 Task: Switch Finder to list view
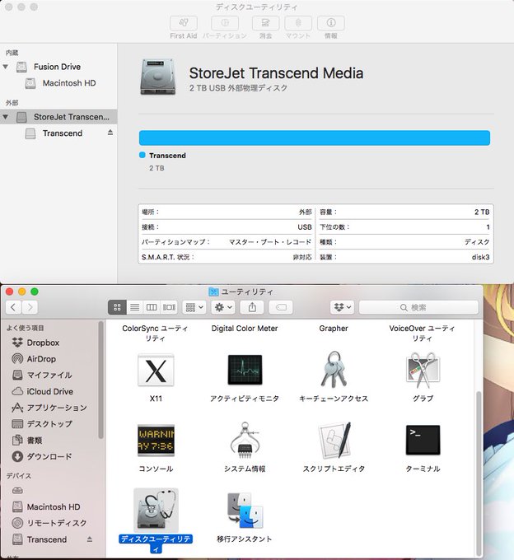click(x=134, y=307)
